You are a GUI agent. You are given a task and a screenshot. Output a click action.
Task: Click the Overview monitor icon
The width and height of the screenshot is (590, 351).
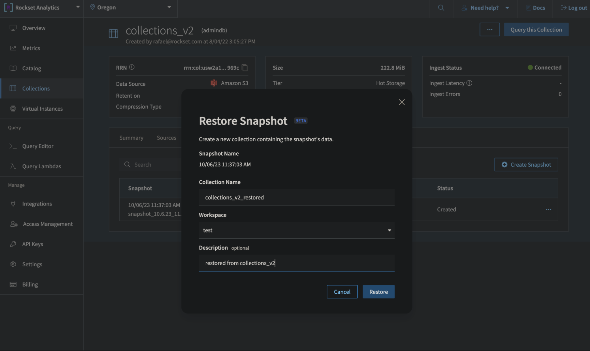click(x=13, y=28)
